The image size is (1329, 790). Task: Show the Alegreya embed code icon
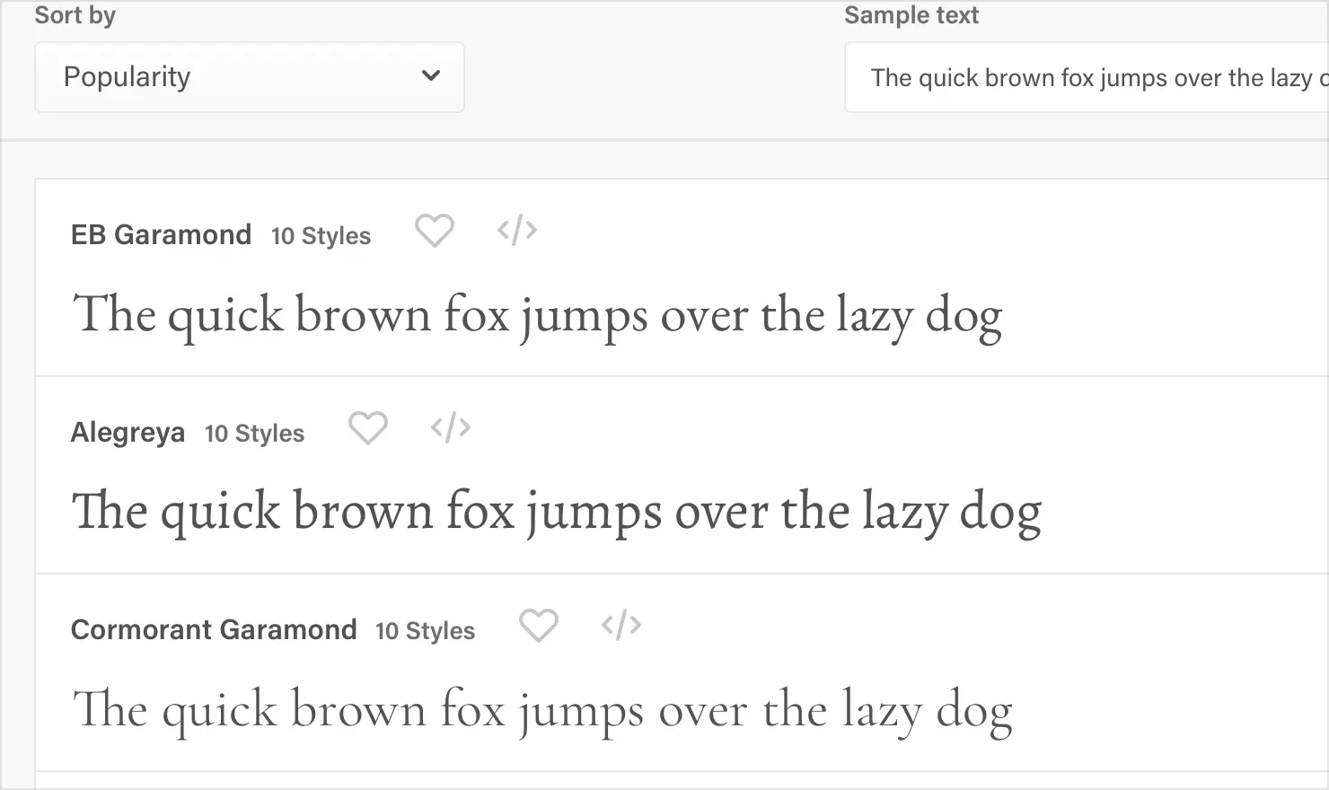click(451, 428)
